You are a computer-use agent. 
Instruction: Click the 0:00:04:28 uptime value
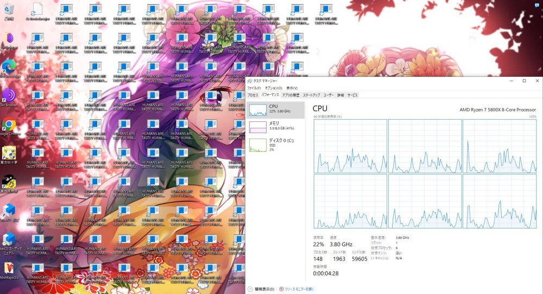tap(326, 273)
